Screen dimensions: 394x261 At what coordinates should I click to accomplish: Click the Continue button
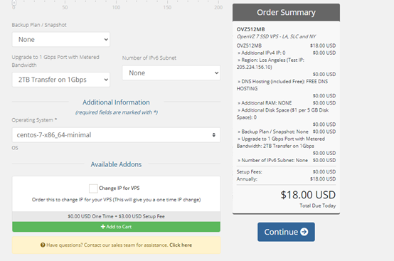pyautogui.click(x=286, y=232)
